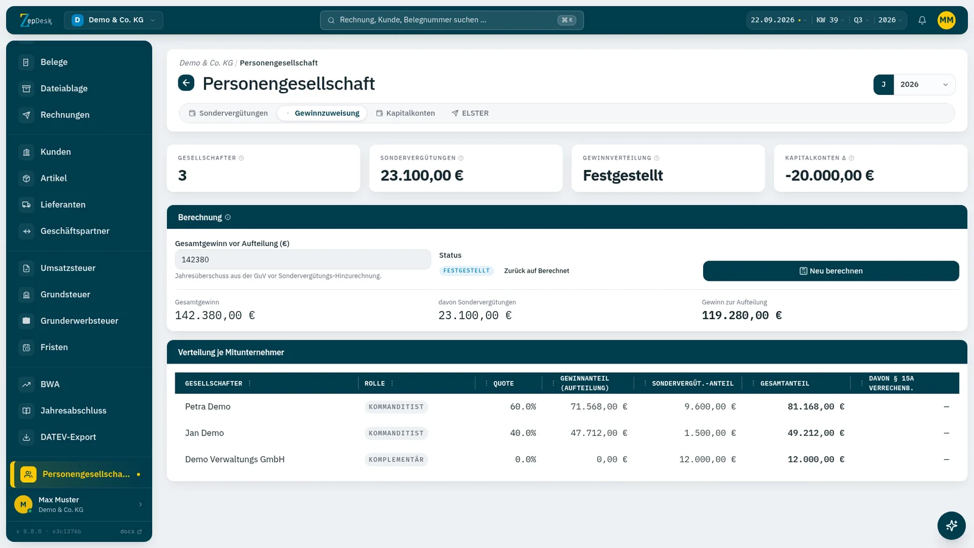Viewport: 974px width, 548px height.
Task: Open Geschäftspartner
Action: [x=79, y=231]
